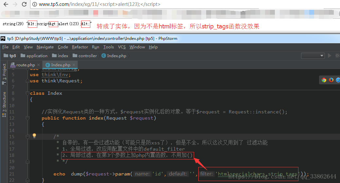Open the Help menu
The image size is (340, 183).
pos(153,47)
